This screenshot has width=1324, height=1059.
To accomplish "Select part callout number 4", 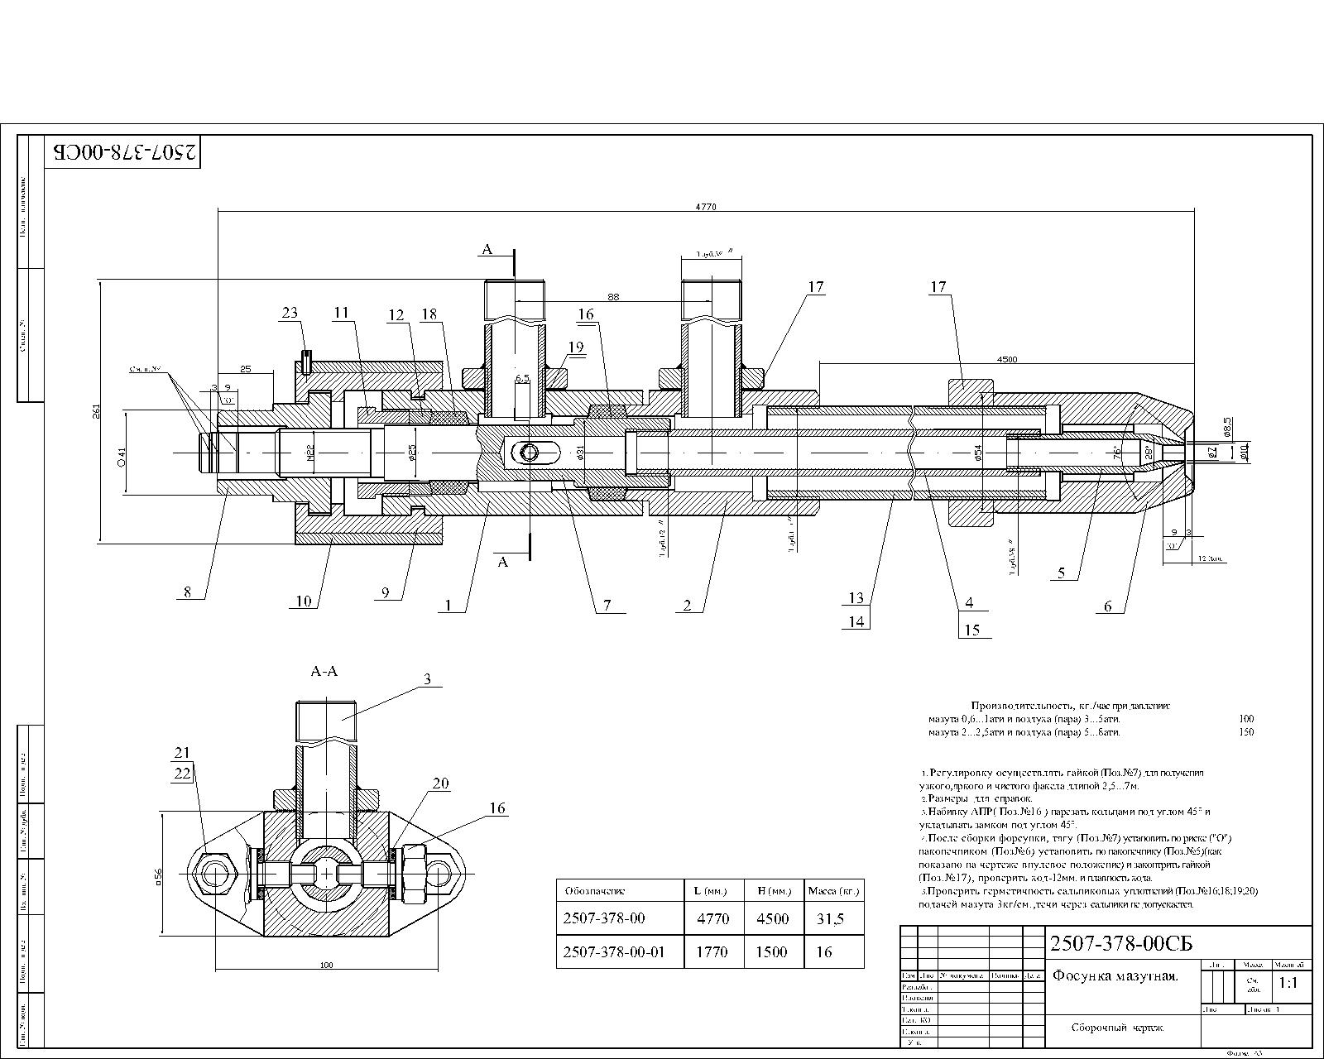I will [x=969, y=602].
